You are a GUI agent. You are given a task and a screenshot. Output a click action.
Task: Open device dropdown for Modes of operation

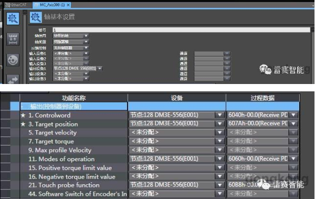(219, 159)
